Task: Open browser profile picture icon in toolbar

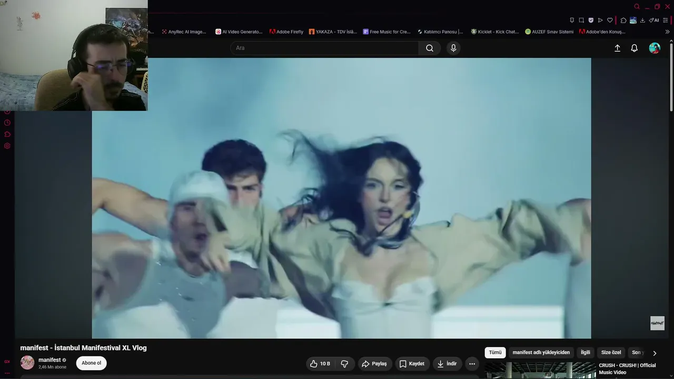Action: coord(633,20)
